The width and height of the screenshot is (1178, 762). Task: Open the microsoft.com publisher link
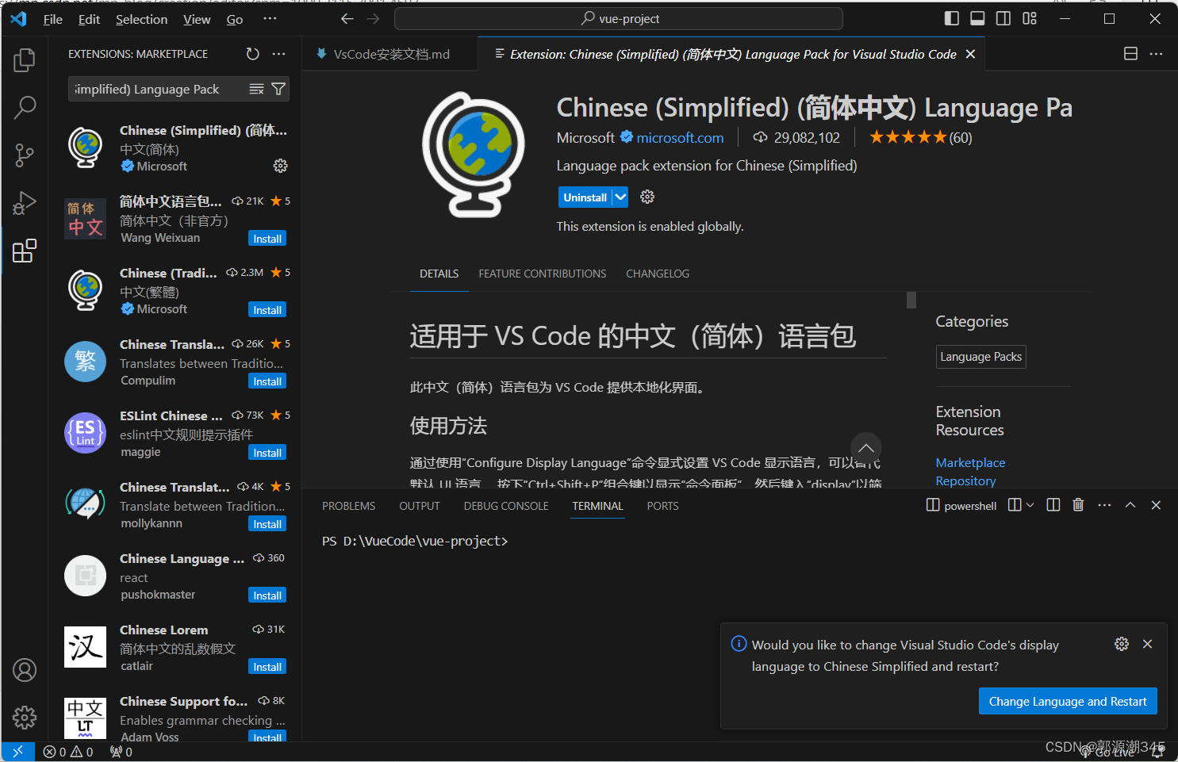coord(680,138)
